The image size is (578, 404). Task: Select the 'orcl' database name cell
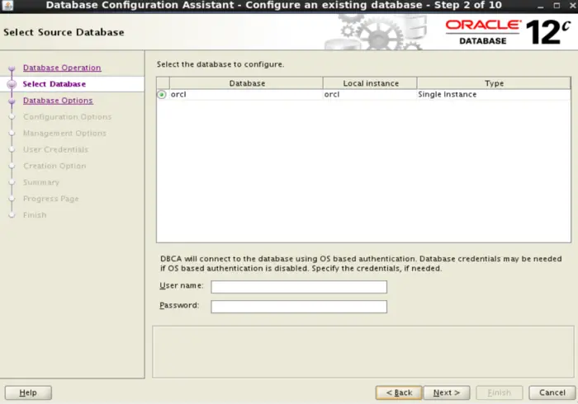247,95
